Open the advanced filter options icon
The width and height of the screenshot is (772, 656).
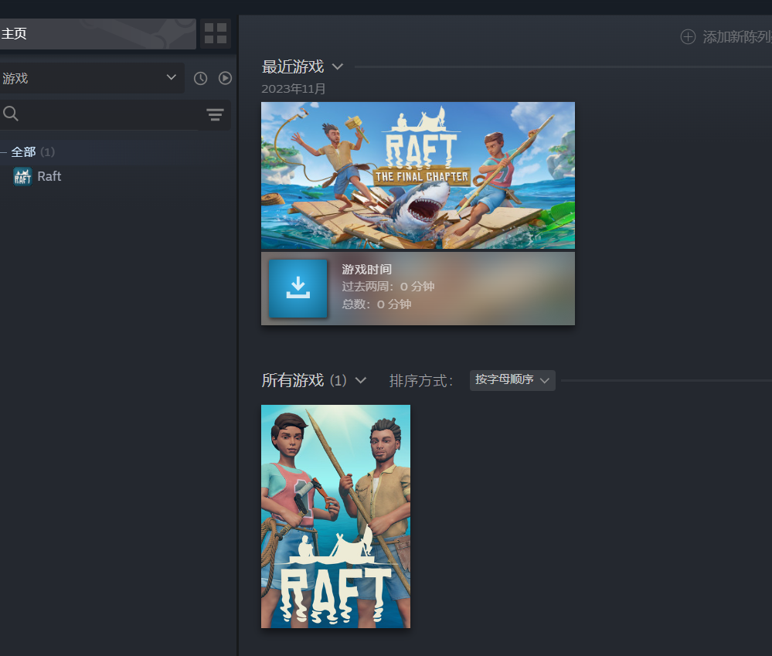coord(215,114)
